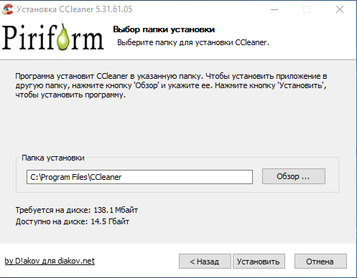Click the green pear icon in Piriform logo
The height and width of the screenshot is (278, 357).
[63, 37]
